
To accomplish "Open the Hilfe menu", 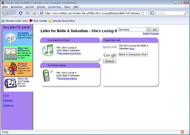I will [x=76, y=7].
